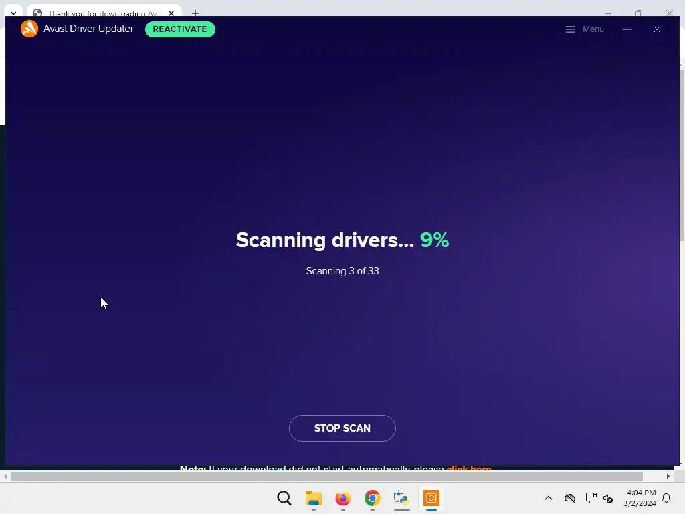The width and height of the screenshot is (685, 514).
Task: Open the Menu hamburger icon
Action: pyautogui.click(x=570, y=29)
